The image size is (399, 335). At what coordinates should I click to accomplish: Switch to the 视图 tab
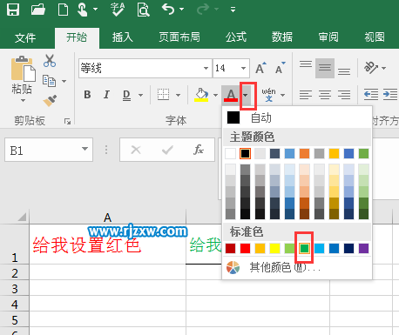point(375,37)
